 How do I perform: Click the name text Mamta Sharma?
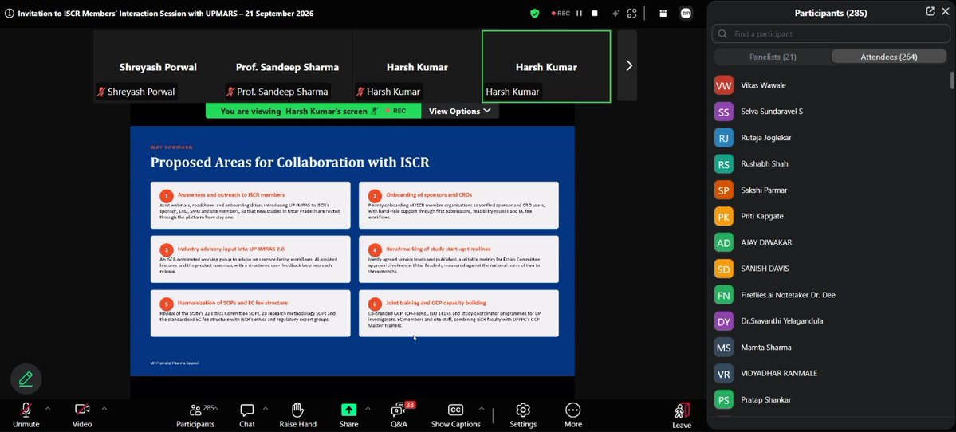tap(765, 348)
